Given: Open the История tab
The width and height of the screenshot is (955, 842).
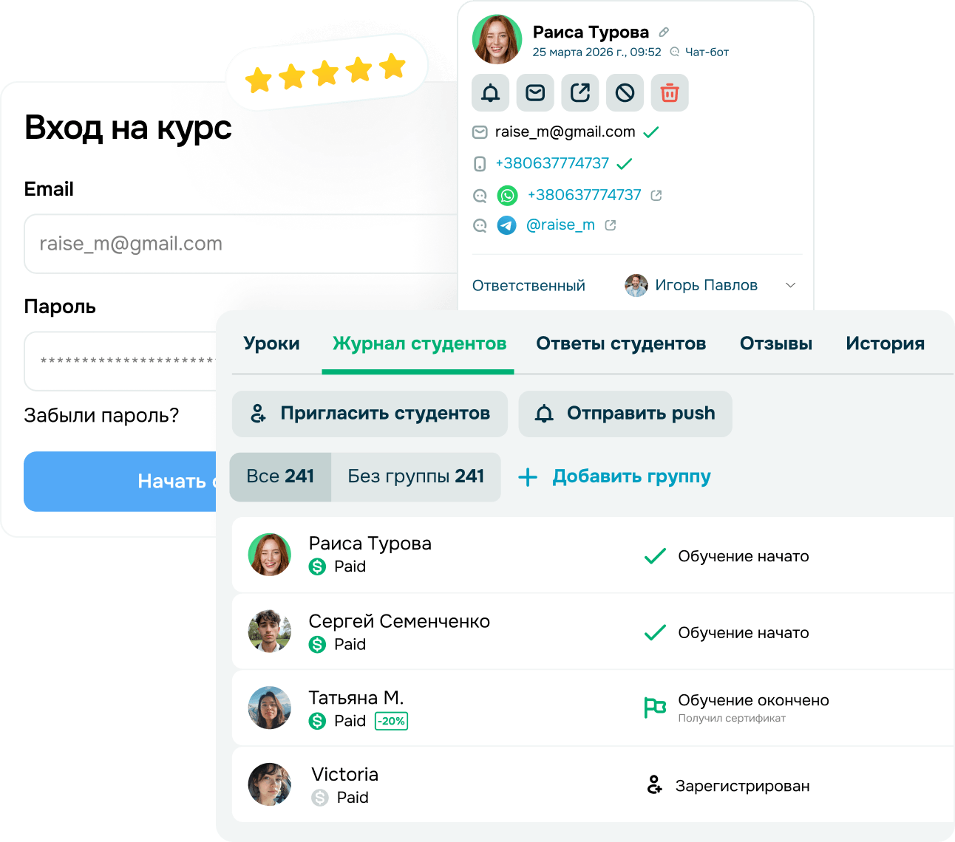Looking at the screenshot, I should tap(885, 343).
